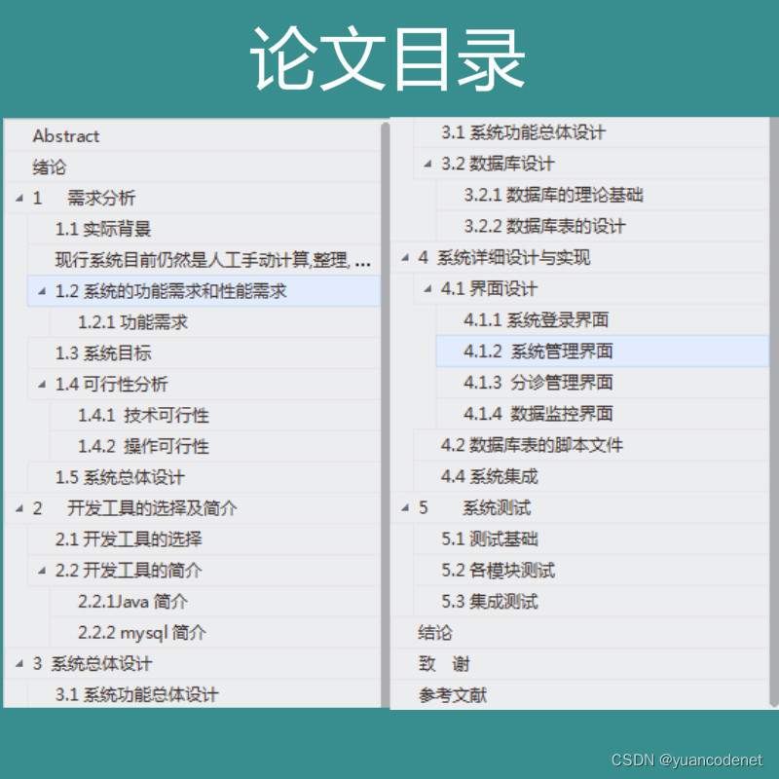This screenshot has height=779, width=779.
Task: Select the 1 需求分析 heading text
Action: [x=84, y=199]
